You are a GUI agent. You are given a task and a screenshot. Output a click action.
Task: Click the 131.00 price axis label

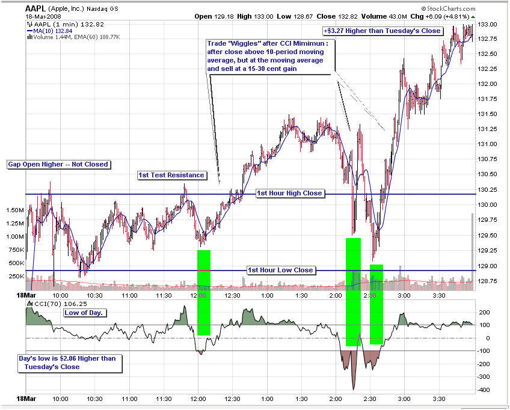click(x=487, y=144)
